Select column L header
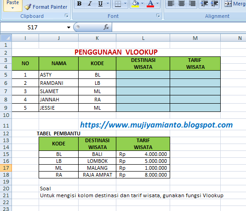This screenshot has height=211, width=246. pos(143,38)
